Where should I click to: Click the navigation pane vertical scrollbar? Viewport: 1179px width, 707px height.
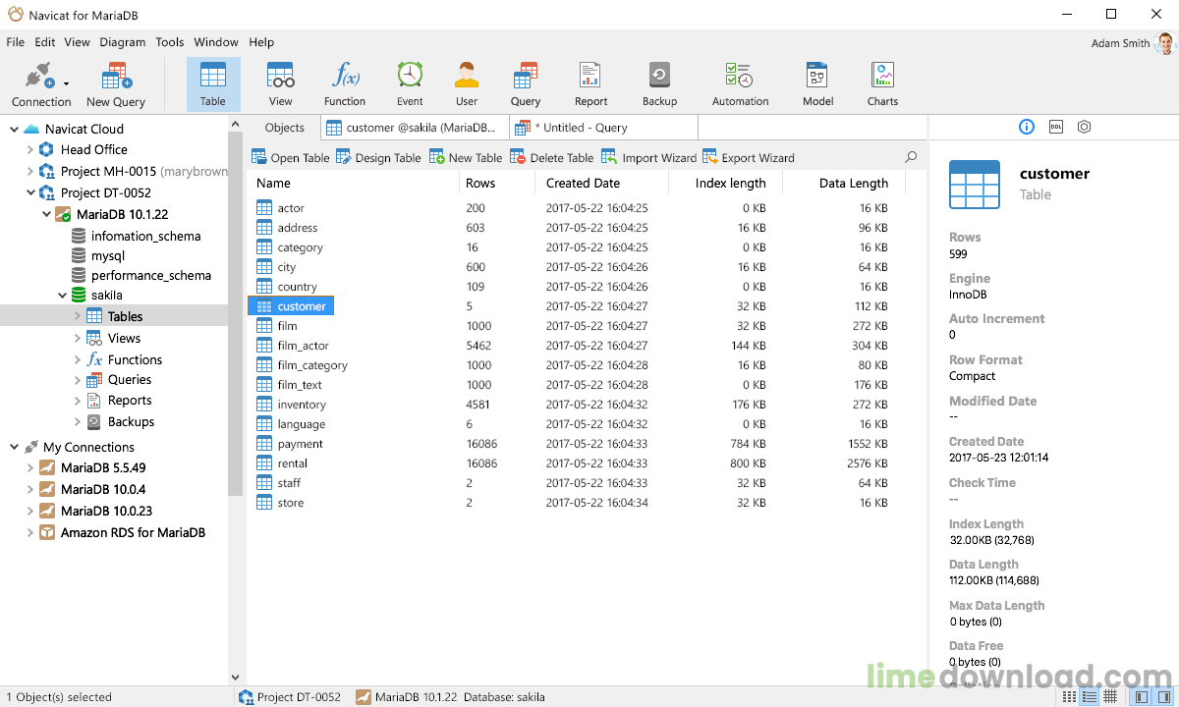pos(235,314)
